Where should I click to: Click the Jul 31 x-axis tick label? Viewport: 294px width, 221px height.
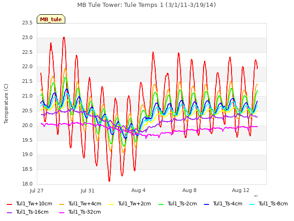coord(88,191)
